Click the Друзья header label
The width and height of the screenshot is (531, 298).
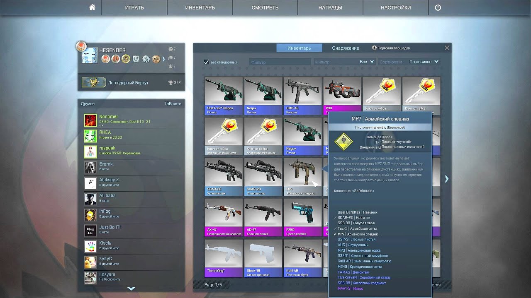[88, 103]
